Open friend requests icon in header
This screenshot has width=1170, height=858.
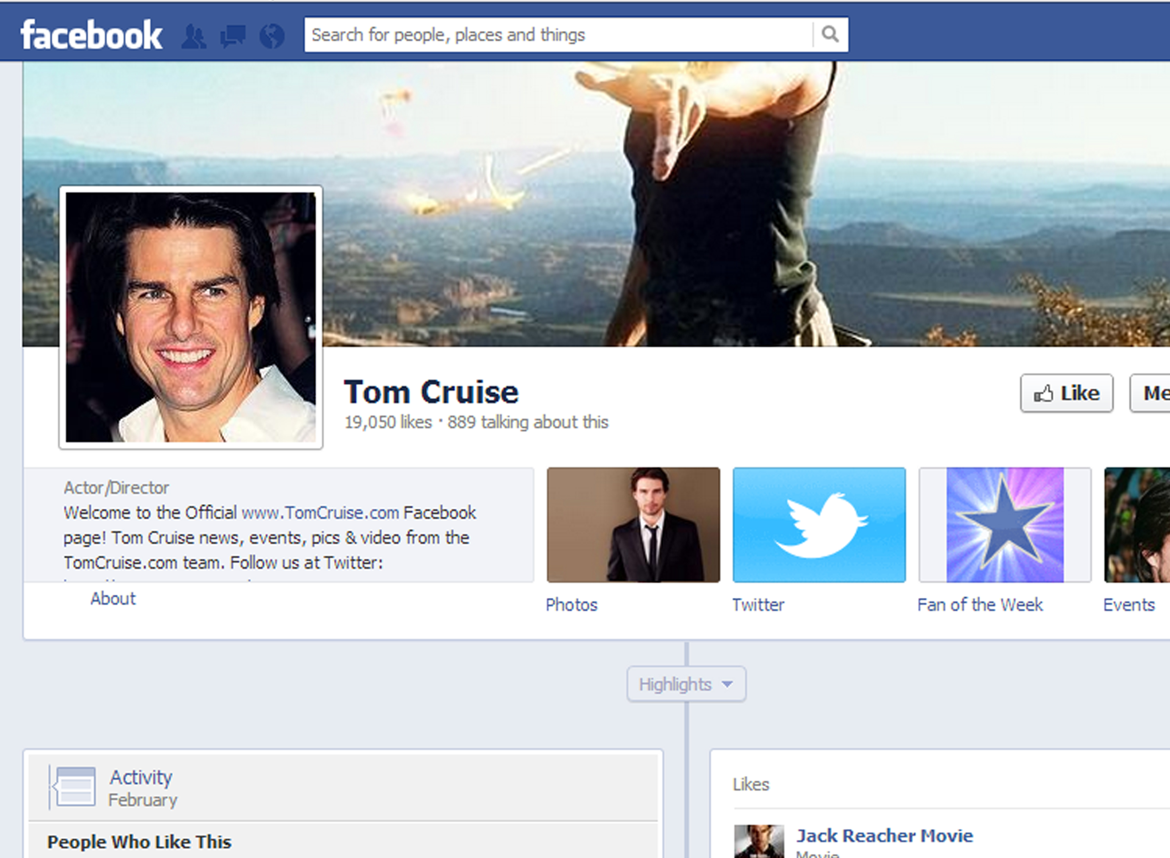pos(194,36)
